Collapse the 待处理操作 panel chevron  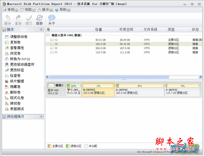pyautogui.click(x=41, y=116)
